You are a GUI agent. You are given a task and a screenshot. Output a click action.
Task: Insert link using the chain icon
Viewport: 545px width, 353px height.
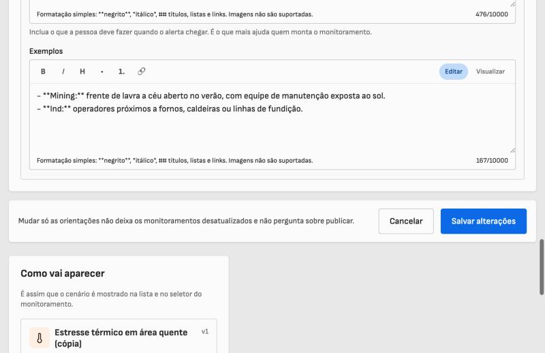point(141,72)
